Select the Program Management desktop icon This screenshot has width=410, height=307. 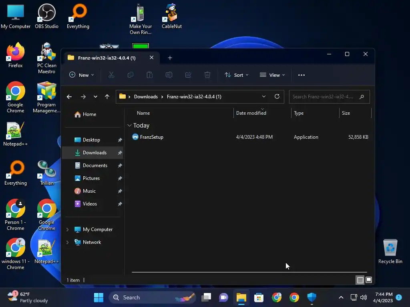coord(46,98)
